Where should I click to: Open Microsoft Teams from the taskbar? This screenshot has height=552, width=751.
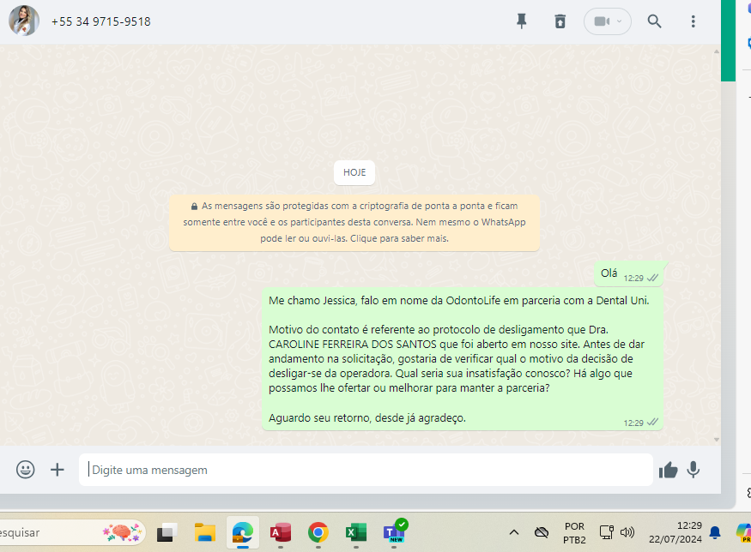(x=395, y=531)
